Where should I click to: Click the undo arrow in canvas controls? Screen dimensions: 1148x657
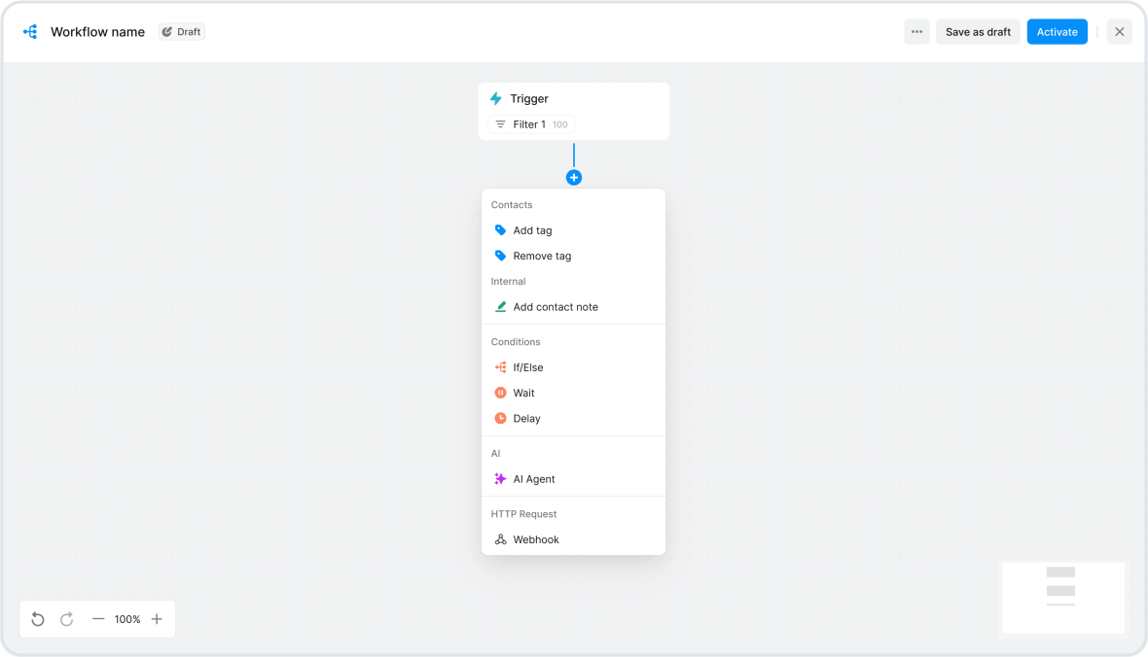pyautogui.click(x=37, y=619)
